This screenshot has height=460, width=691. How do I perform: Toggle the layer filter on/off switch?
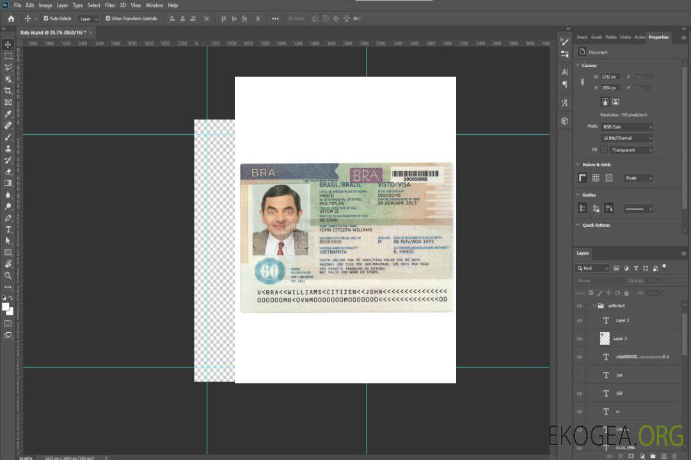point(664,267)
